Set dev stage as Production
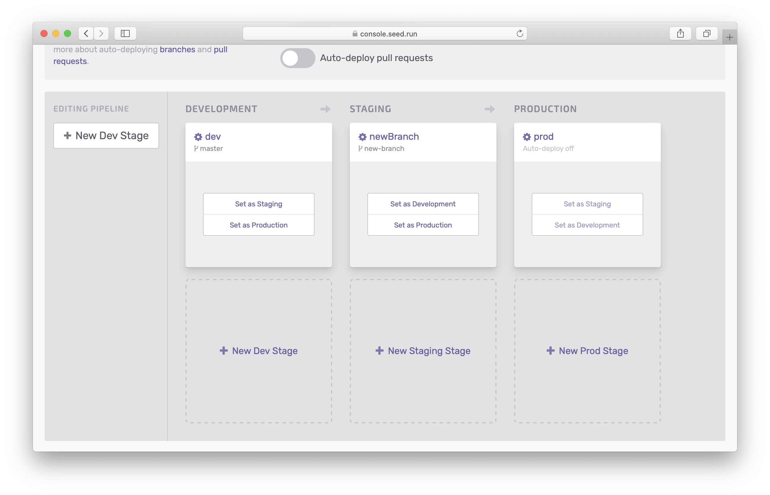The image size is (770, 495). (x=259, y=225)
